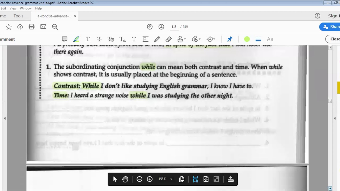This screenshot has height=191, width=340.
Task: Open the Help menu
Action: (38, 8)
